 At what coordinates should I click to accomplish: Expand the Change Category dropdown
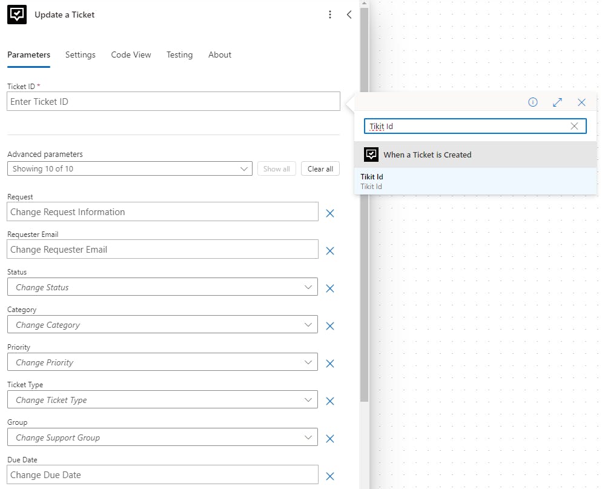tap(162, 325)
